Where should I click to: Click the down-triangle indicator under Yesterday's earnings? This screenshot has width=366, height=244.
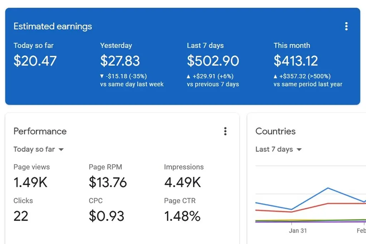pyautogui.click(x=102, y=76)
